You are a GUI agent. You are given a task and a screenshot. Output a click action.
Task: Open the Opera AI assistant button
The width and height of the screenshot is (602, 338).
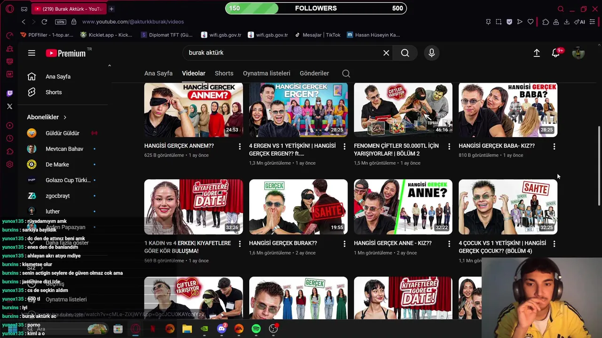579,22
